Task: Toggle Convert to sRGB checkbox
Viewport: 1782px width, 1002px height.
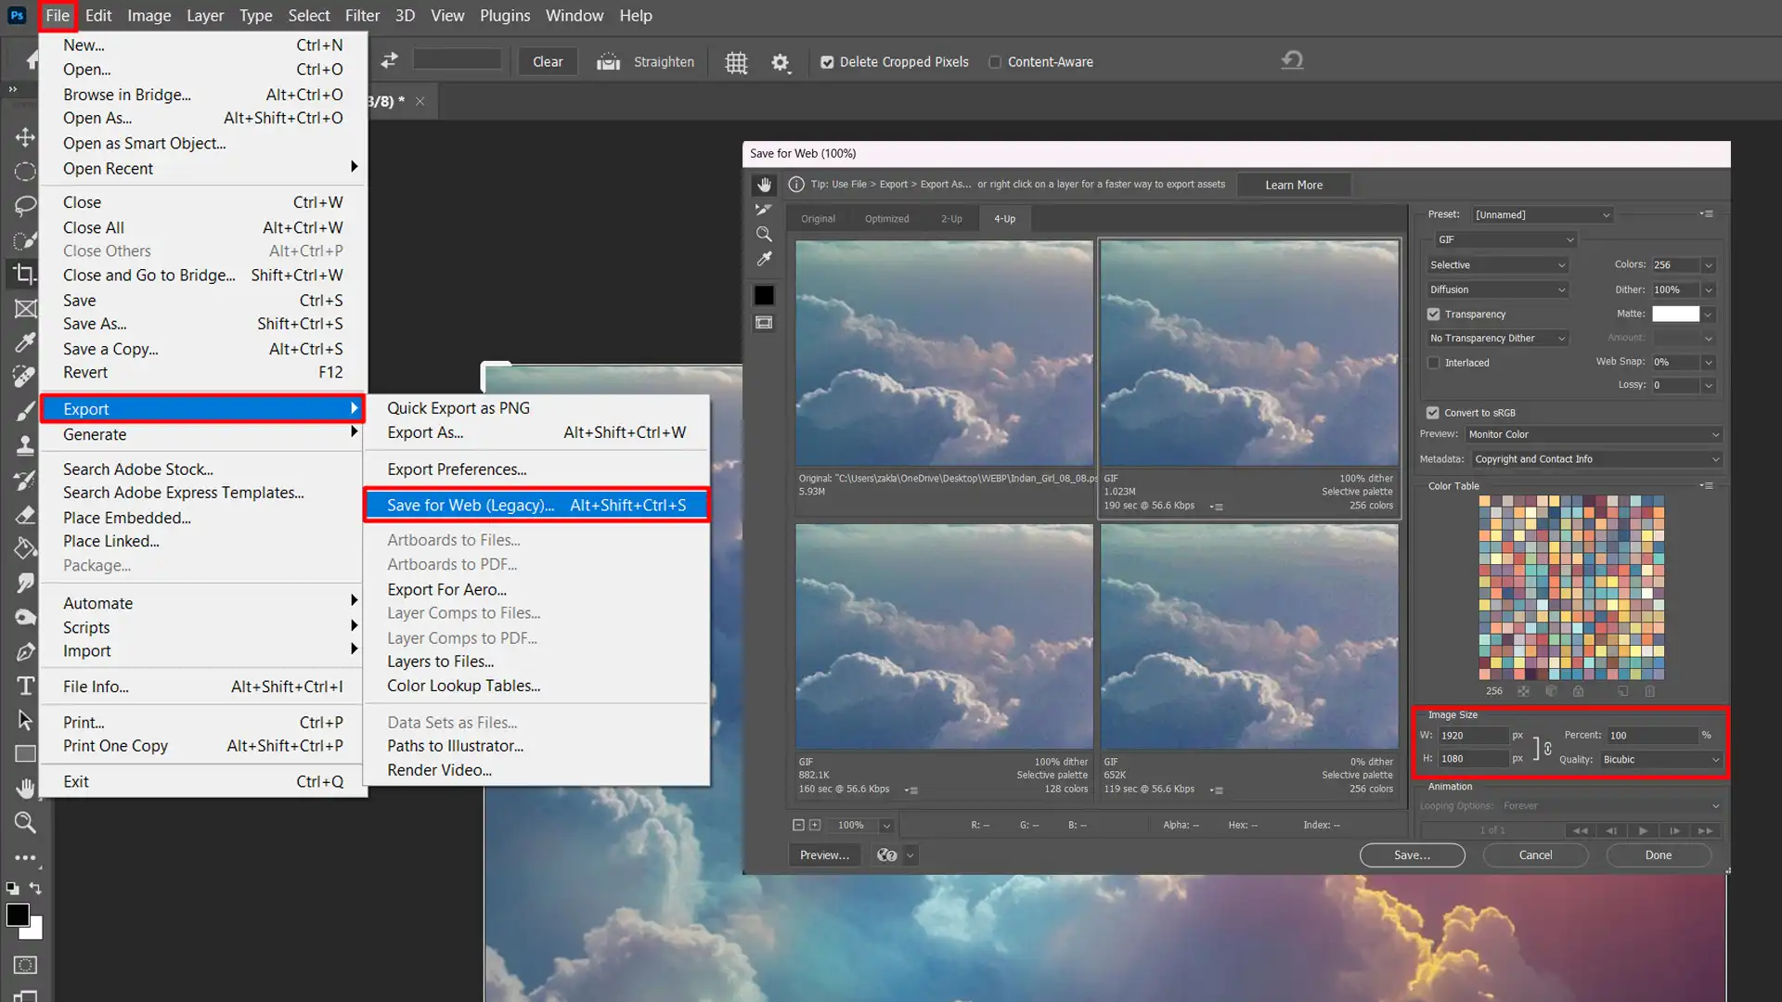Action: click(1433, 413)
